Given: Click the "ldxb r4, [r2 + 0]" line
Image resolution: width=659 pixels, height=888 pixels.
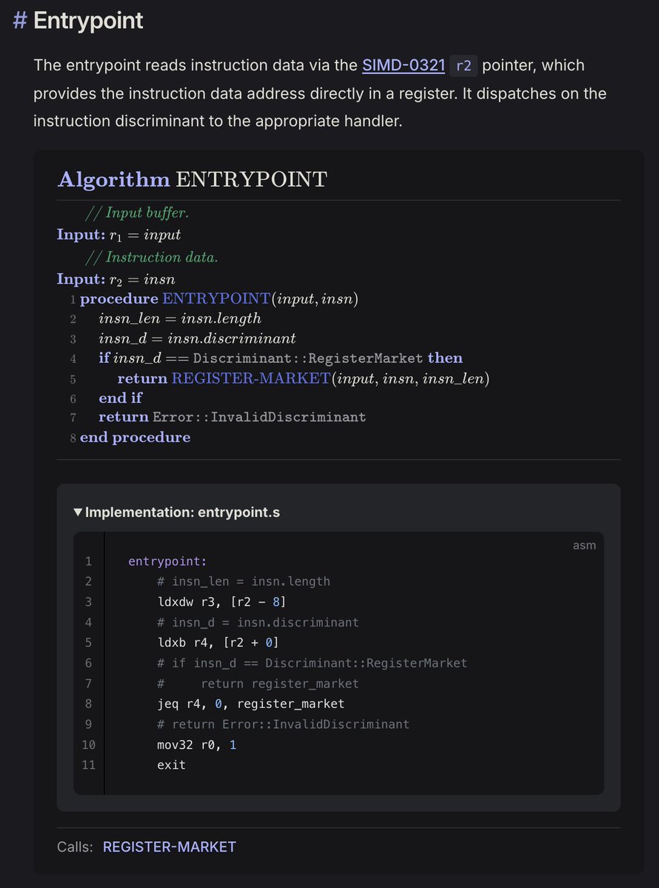Looking at the screenshot, I should coord(218,643).
